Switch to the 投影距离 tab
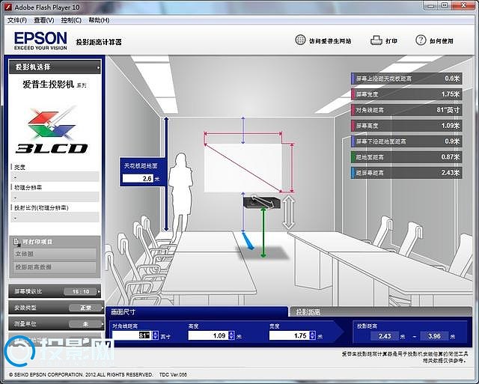This screenshot has width=479, height=384. point(381,312)
